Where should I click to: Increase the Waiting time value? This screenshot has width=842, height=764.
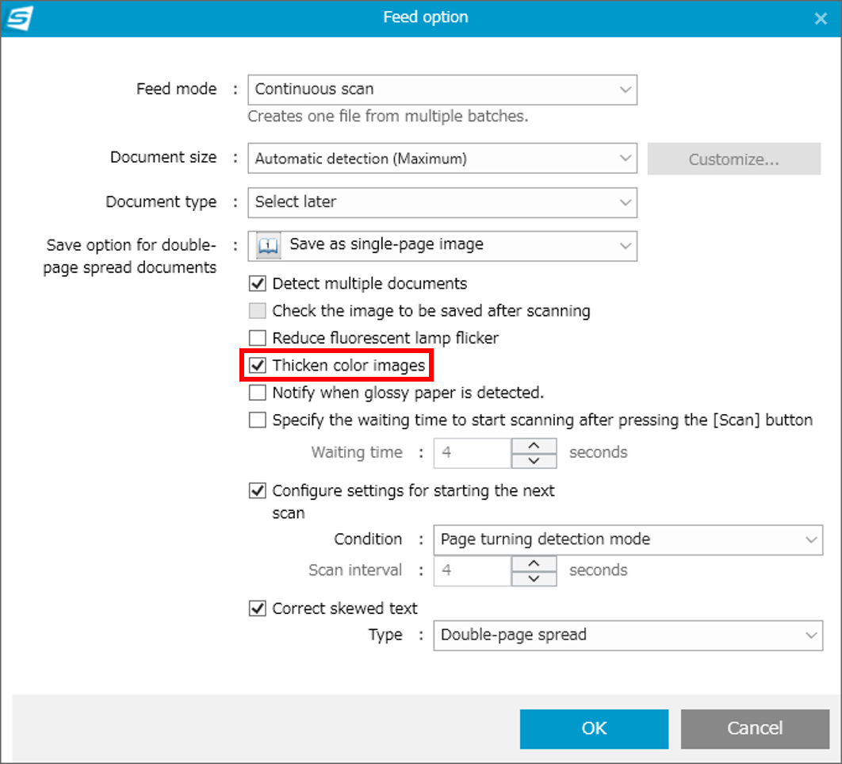534,446
